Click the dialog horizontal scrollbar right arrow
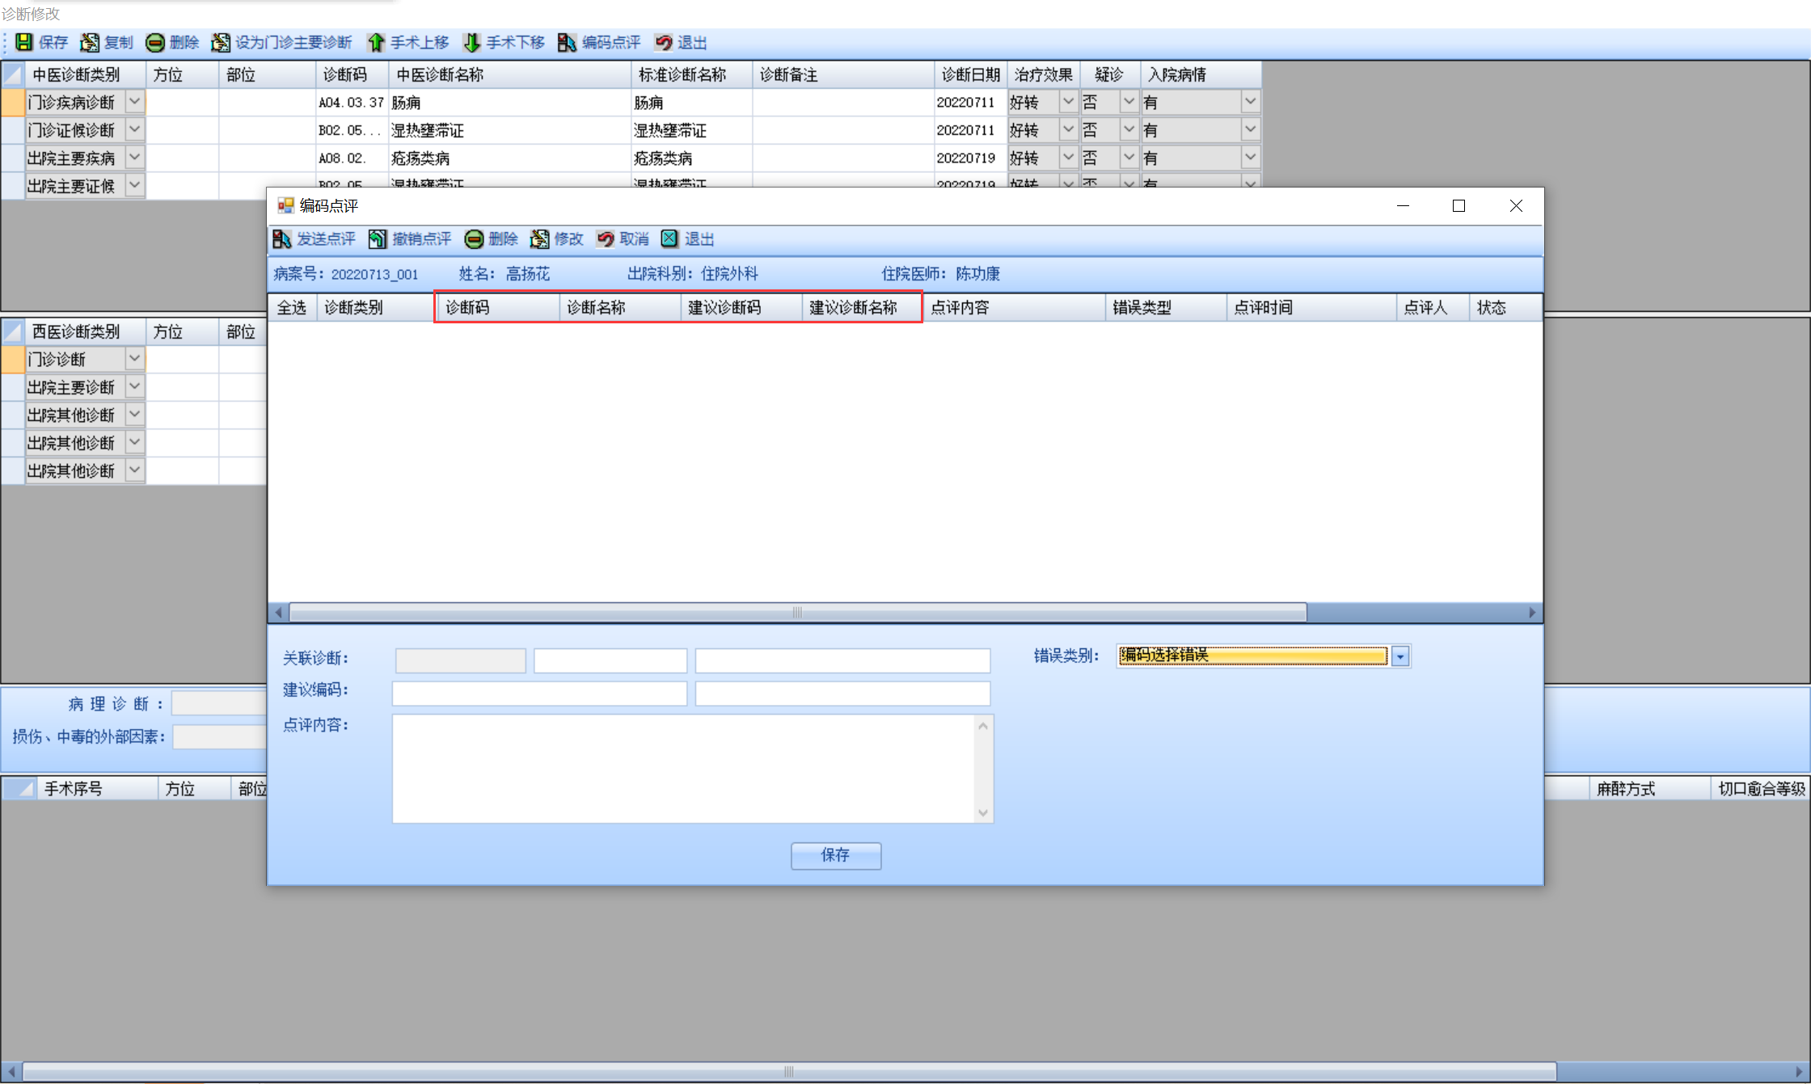1811x1084 pixels. pos(1532,613)
